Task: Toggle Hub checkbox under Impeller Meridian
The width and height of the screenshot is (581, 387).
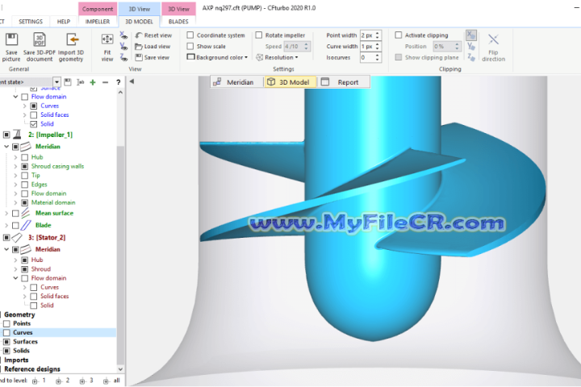Action: (x=25, y=157)
